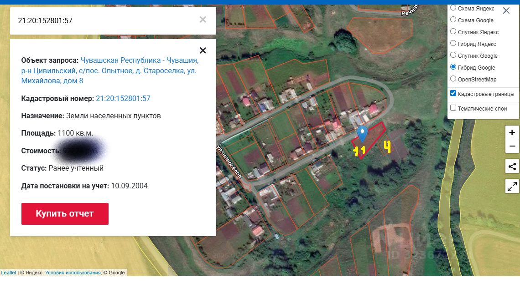Click the Площадь: 1100 кв.м. text
Screen dimensions: 520x283
pos(57,133)
